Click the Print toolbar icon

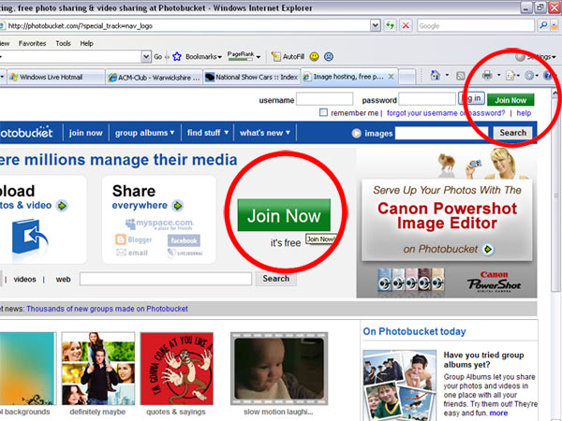487,75
